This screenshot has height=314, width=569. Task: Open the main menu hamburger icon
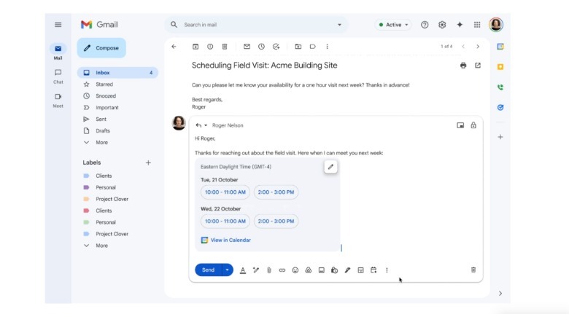58,25
